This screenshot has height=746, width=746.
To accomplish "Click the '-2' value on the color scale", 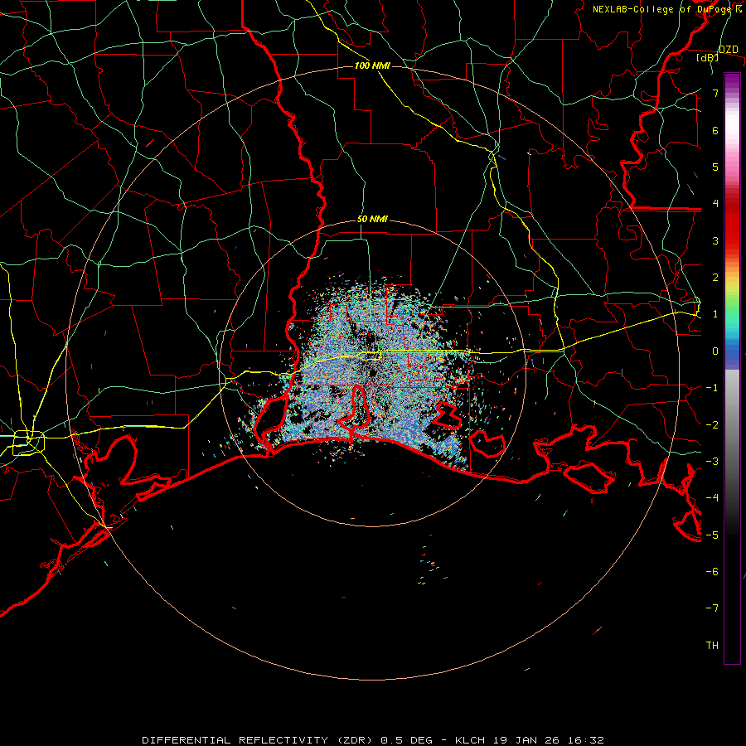I will click(712, 424).
